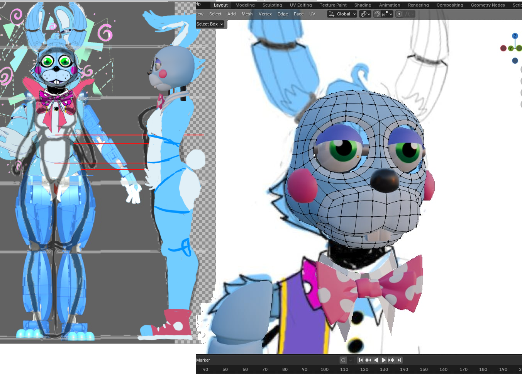
Task: Click the red negative X axis gizmo dot
Action: (x=503, y=48)
